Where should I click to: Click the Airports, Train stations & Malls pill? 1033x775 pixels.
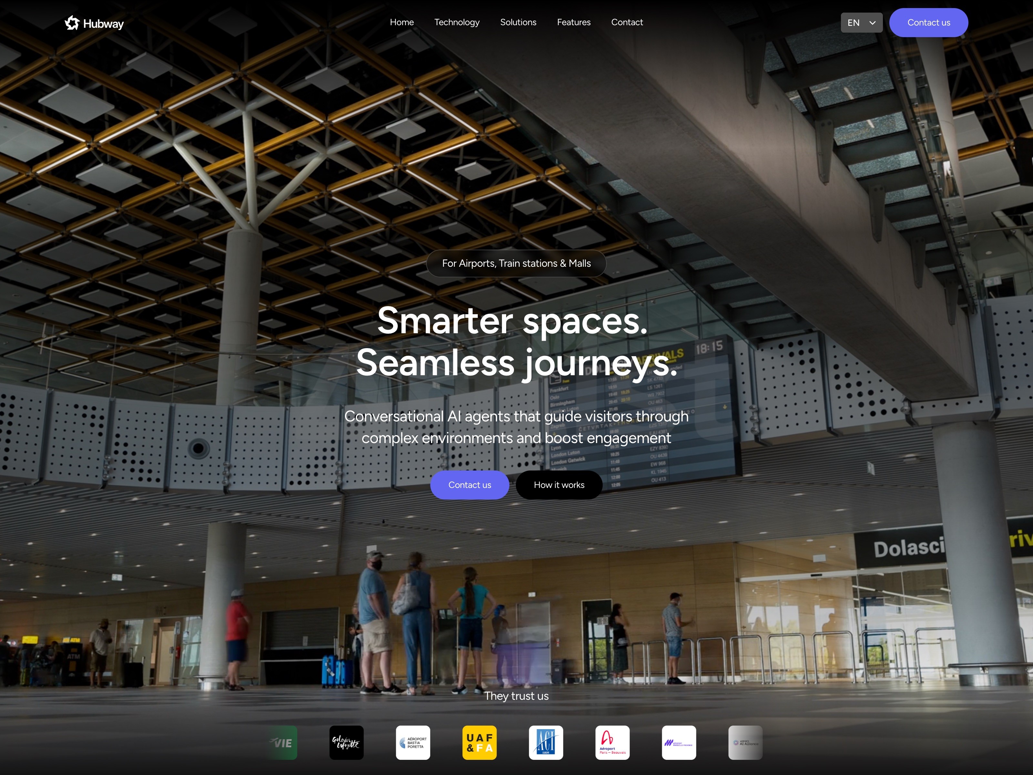click(x=516, y=263)
